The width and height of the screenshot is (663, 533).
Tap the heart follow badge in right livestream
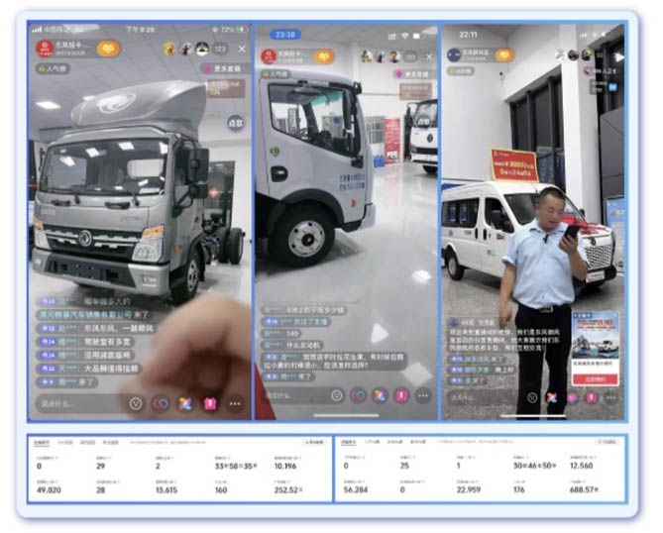point(504,55)
